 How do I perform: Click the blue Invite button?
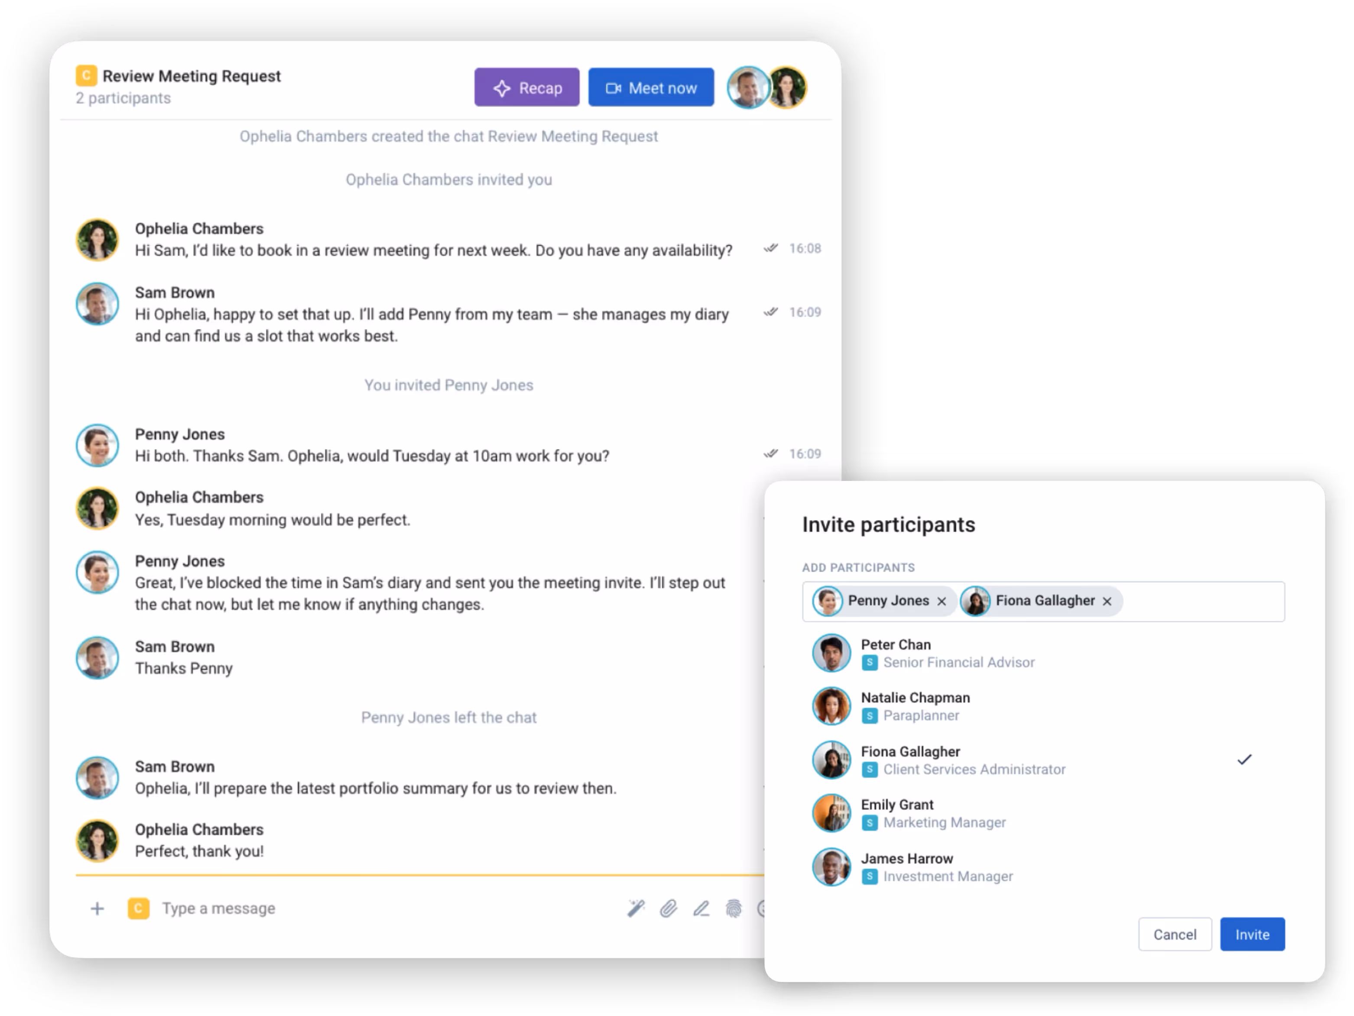(1252, 934)
